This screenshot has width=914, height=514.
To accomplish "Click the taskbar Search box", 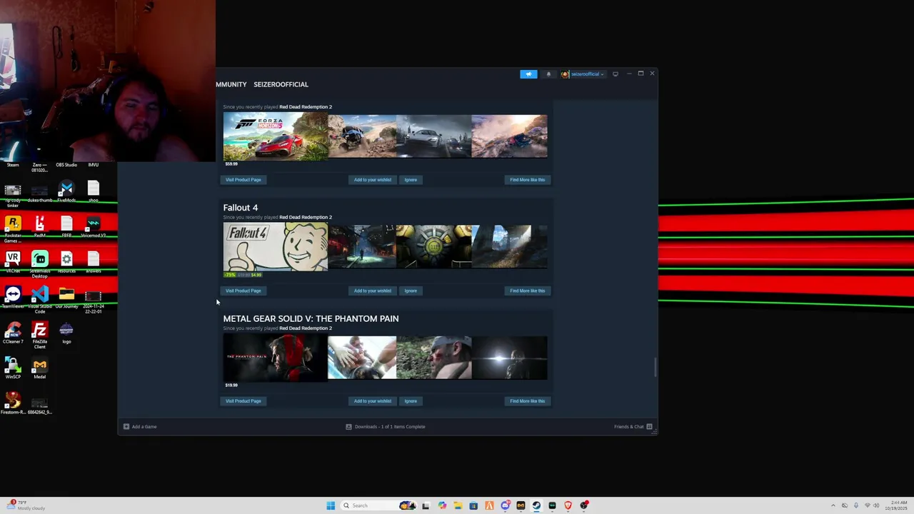I will click(x=377, y=505).
